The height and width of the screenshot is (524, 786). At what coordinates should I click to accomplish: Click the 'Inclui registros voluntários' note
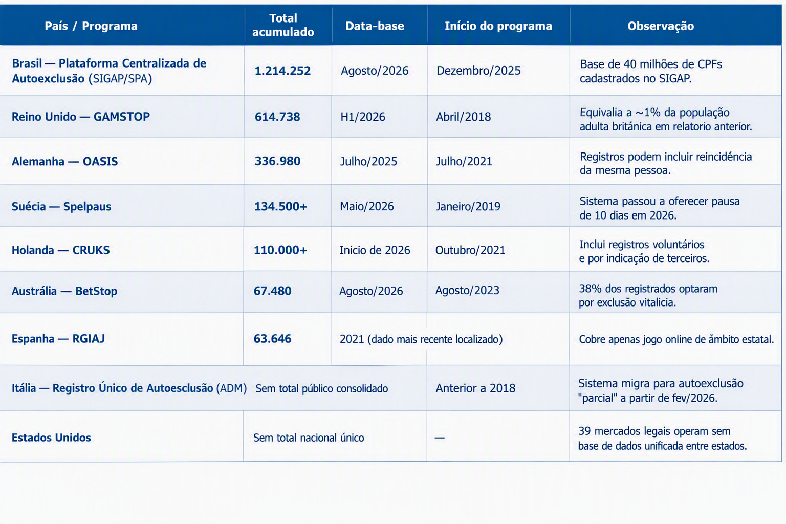[x=644, y=251]
